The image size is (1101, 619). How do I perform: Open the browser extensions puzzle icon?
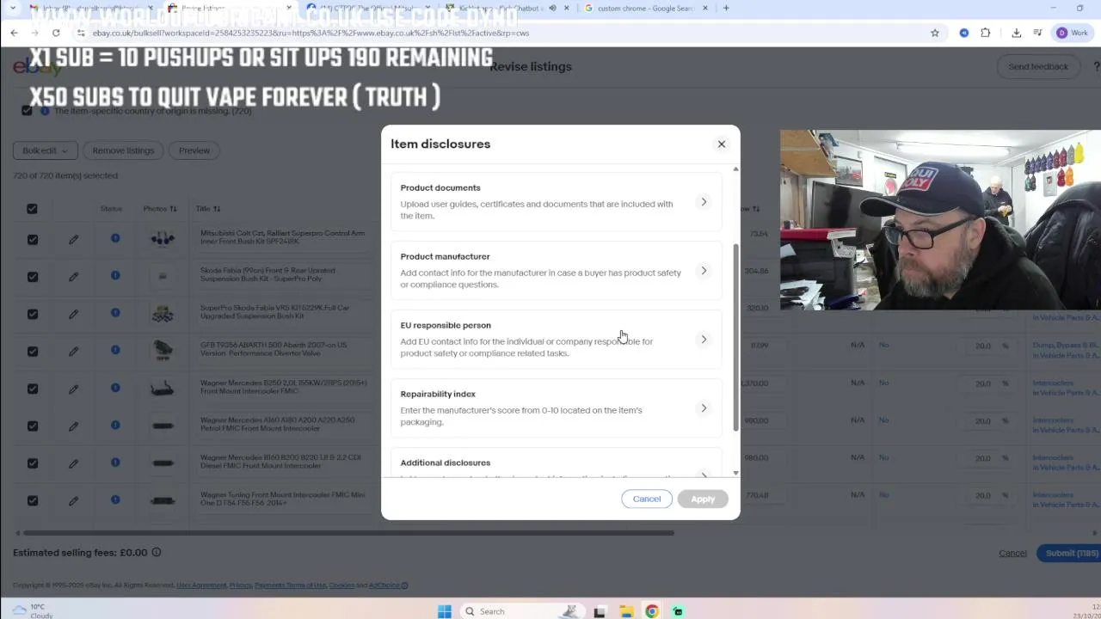[986, 33]
